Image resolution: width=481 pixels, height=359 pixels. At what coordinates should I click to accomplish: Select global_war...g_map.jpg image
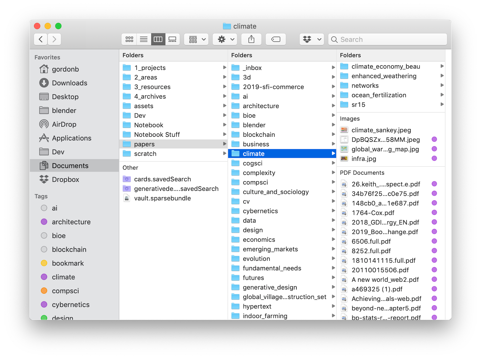coord(391,149)
